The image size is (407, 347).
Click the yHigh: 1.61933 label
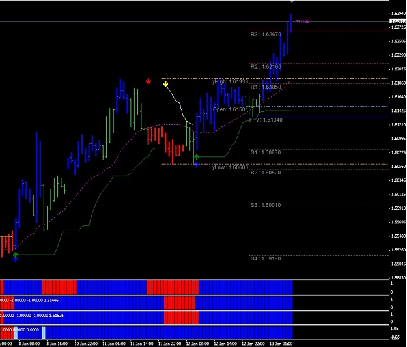click(x=231, y=81)
